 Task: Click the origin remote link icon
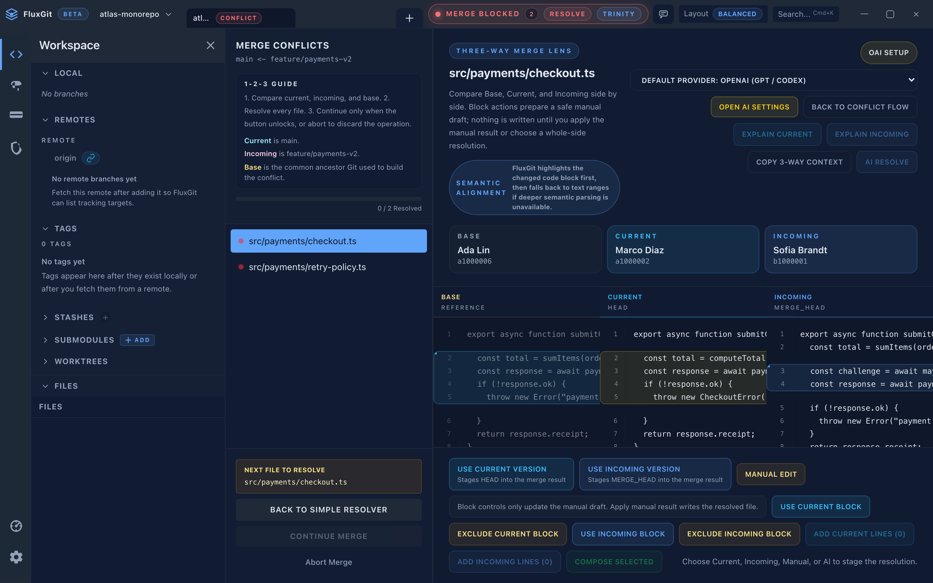91,158
